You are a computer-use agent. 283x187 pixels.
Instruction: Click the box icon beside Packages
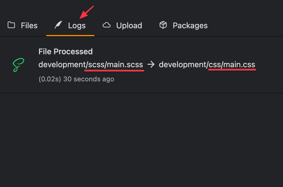[x=163, y=25]
